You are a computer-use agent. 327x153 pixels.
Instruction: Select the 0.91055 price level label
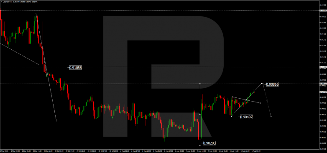pyautogui.click(x=75, y=68)
